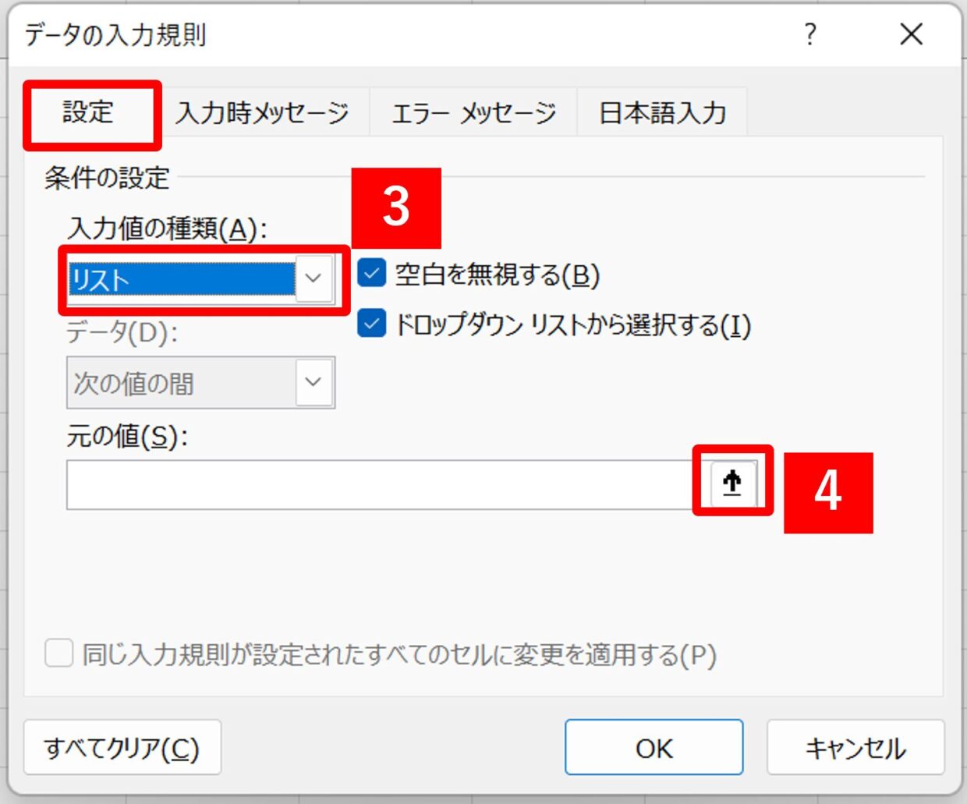Switch to the エラー メッセージ tab

(x=474, y=113)
